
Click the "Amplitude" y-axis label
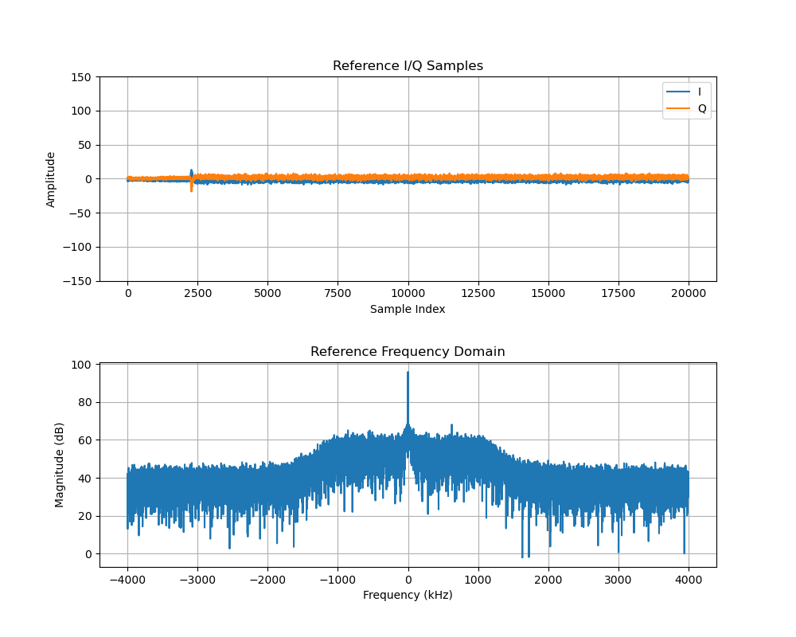pyautogui.click(x=51, y=179)
